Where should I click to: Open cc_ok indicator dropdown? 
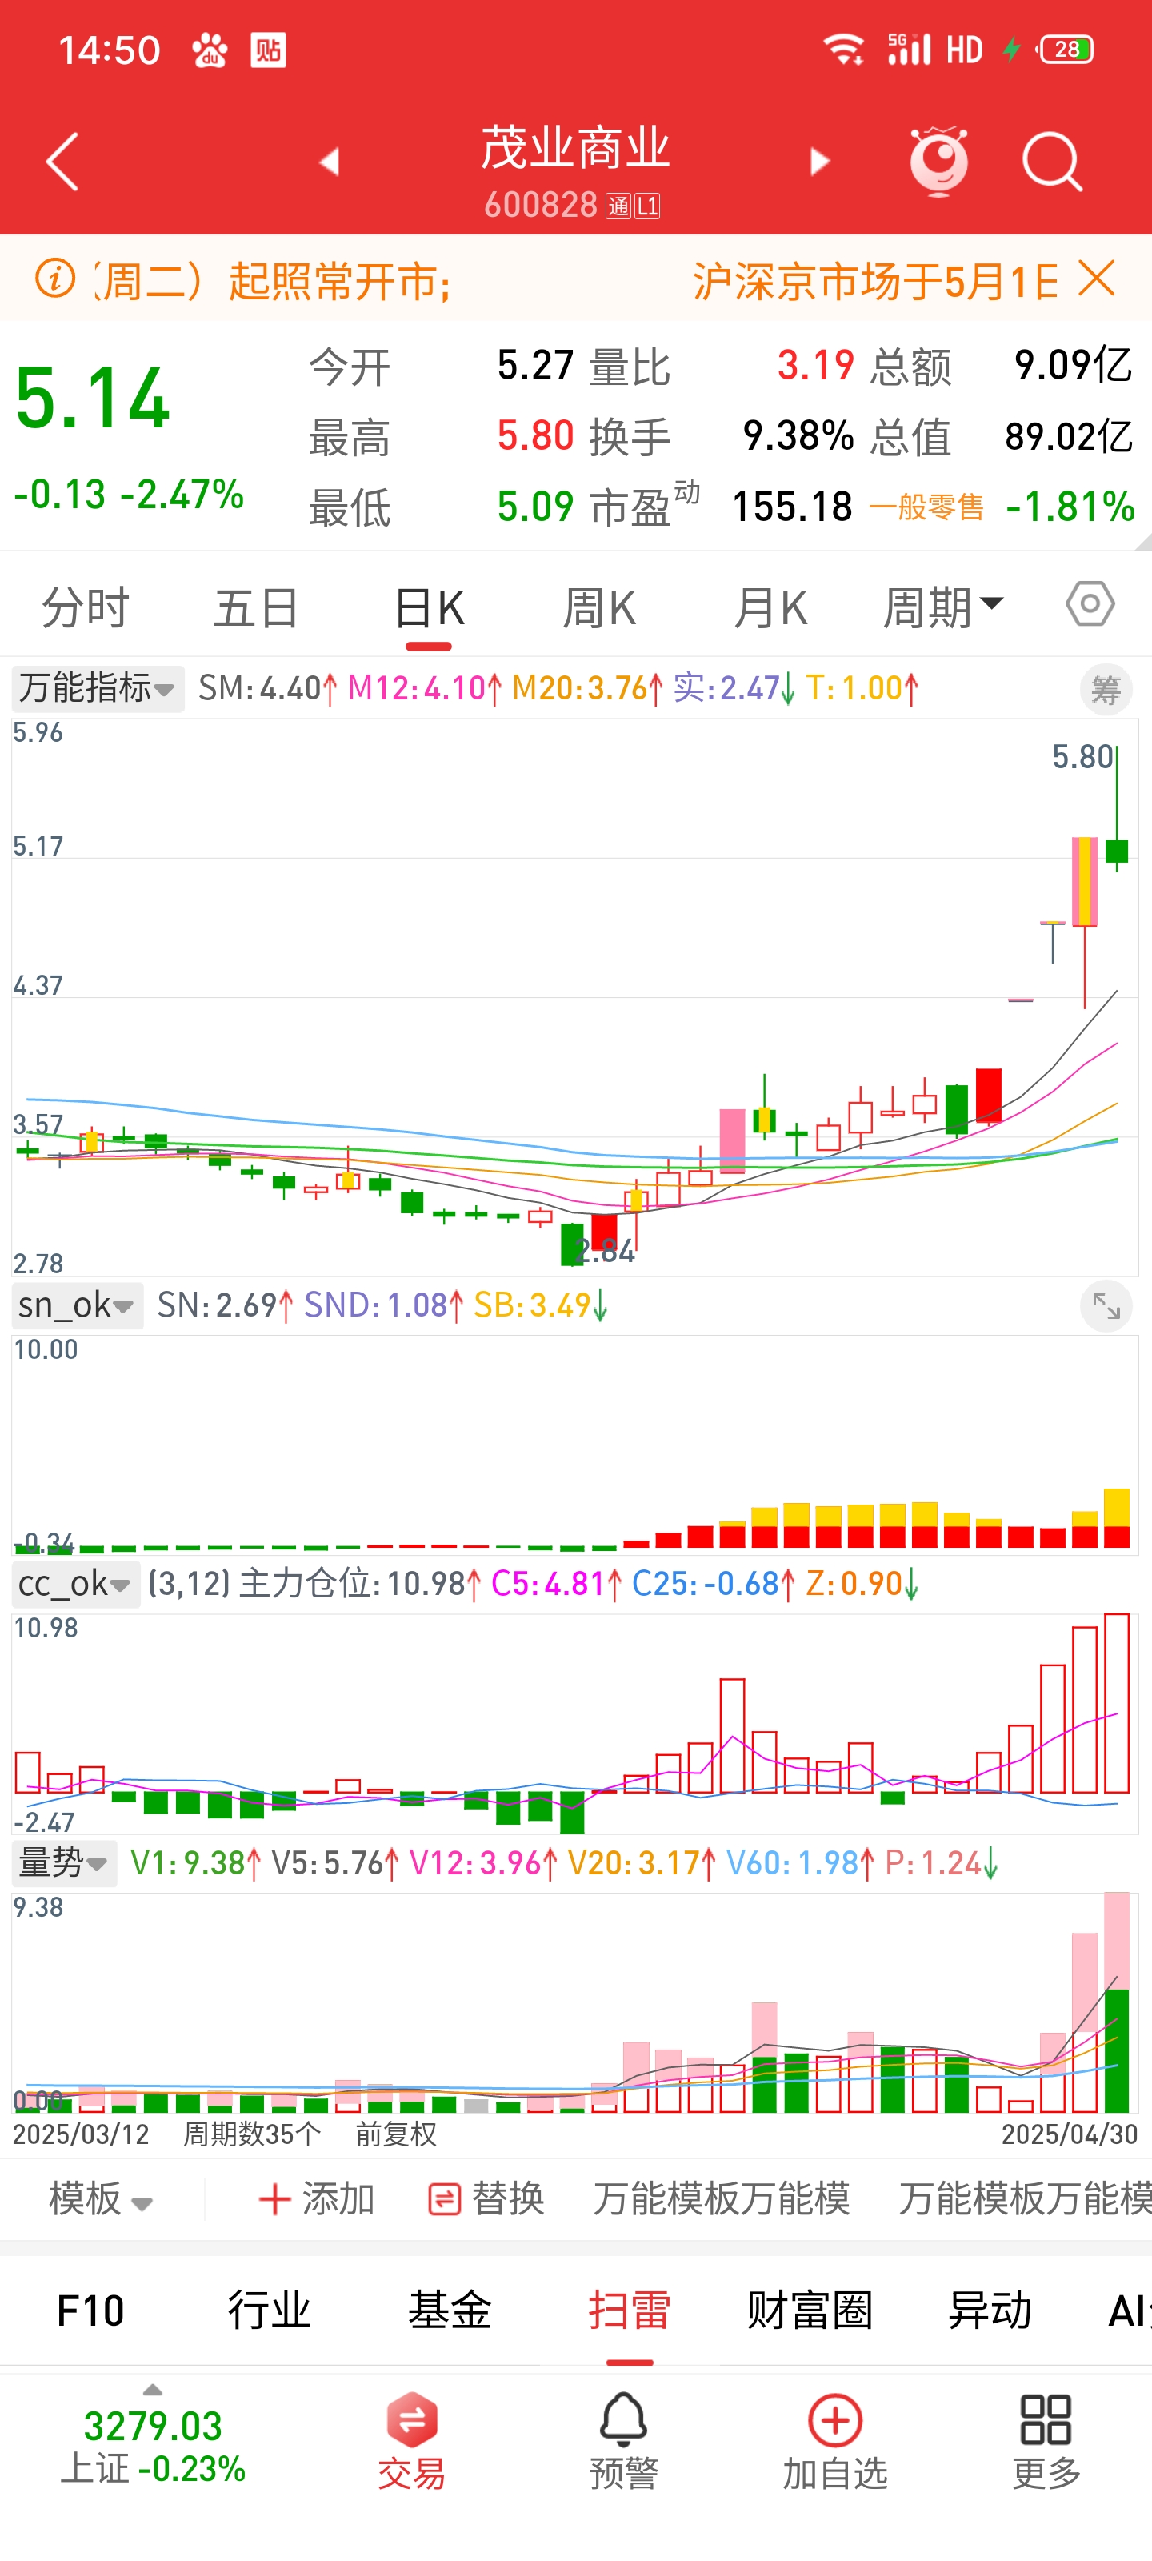(x=75, y=1583)
